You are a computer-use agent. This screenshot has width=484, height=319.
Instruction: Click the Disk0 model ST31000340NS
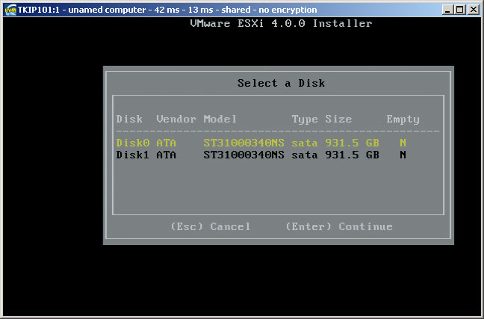243,143
